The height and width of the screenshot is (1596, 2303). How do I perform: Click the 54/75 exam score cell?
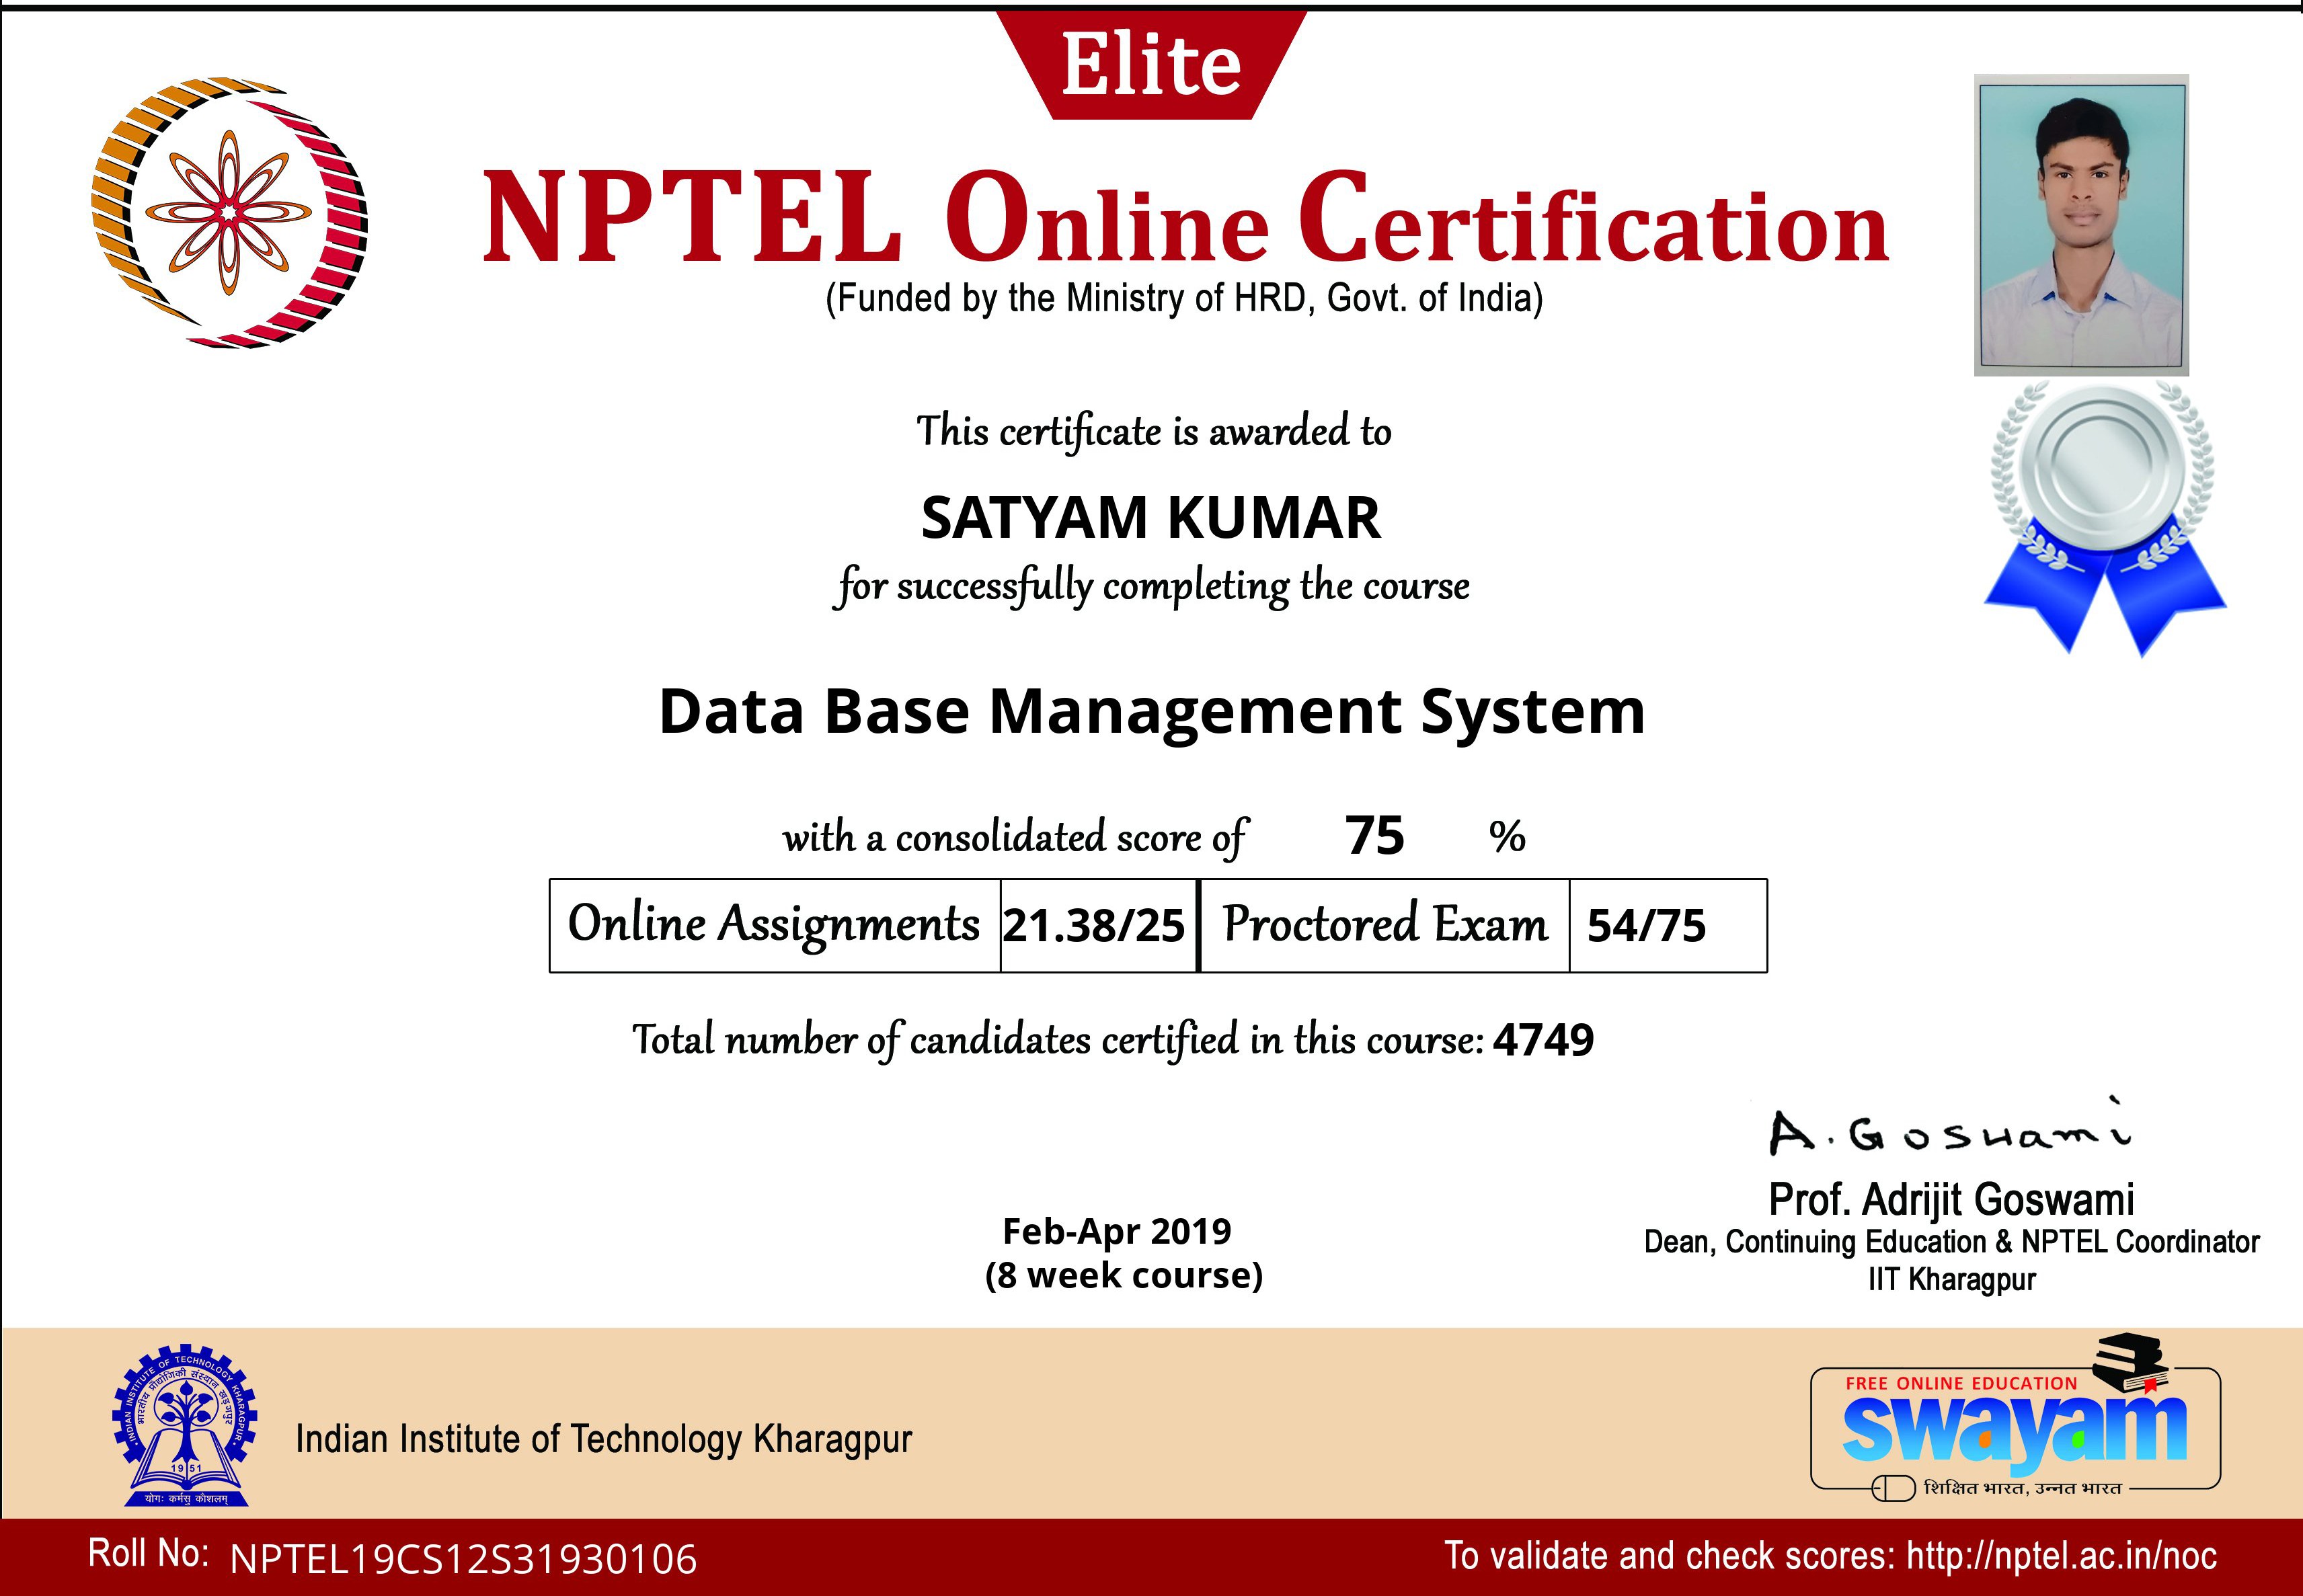point(1668,925)
